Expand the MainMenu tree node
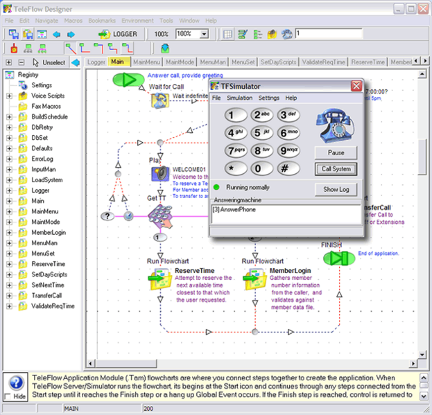The width and height of the screenshot is (432, 415). (x=9, y=211)
